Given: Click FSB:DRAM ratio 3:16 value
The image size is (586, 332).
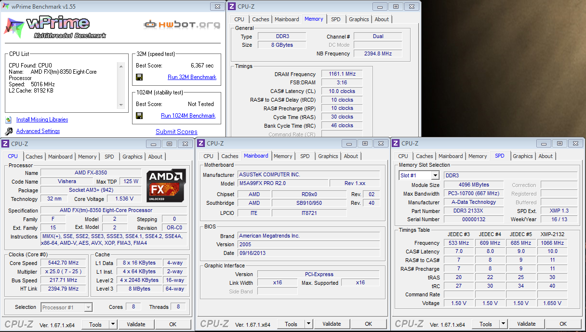Looking at the screenshot, I should tap(342, 82).
